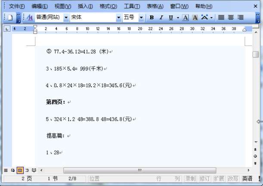
Task: Toggle Bold formatting button
Action: pos(152,18)
